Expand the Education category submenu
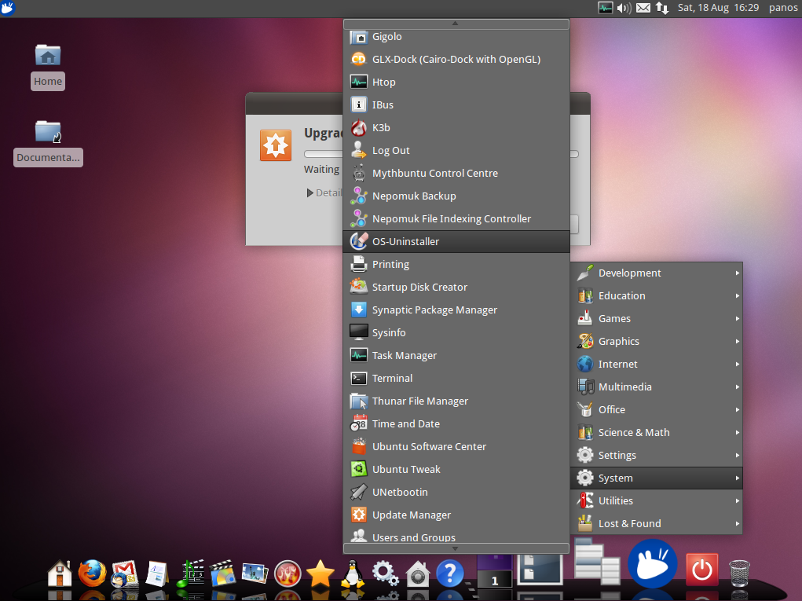 (x=657, y=295)
